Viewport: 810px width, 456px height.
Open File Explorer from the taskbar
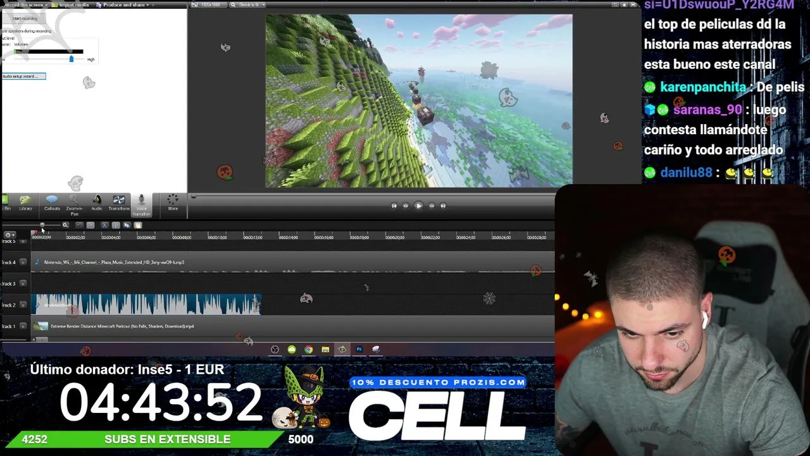click(x=325, y=350)
